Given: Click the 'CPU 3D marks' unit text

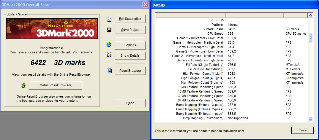Looking at the screenshot, I should 296,34.
